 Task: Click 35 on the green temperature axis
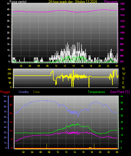coord(122,103)
